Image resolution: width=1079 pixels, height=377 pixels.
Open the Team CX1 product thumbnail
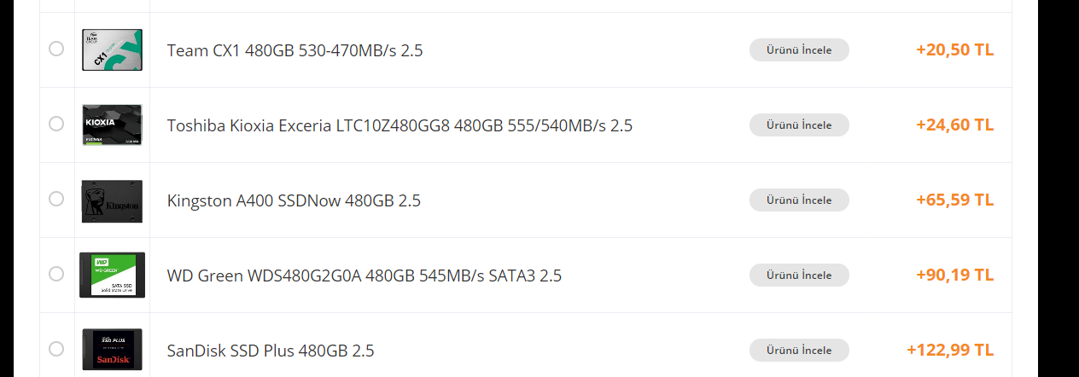(x=112, y=49)
